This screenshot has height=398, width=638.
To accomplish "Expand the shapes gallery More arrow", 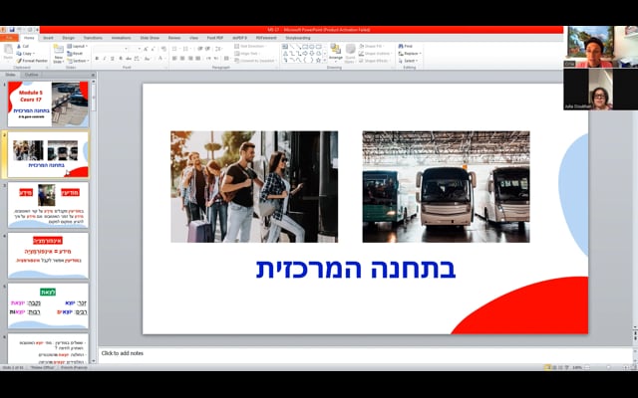I will tap(324, 60).
